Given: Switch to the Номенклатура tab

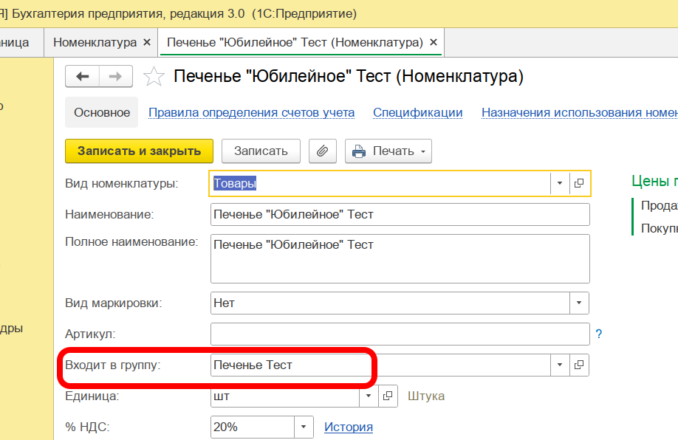Looking at the screenshot, I should point(95,43).
